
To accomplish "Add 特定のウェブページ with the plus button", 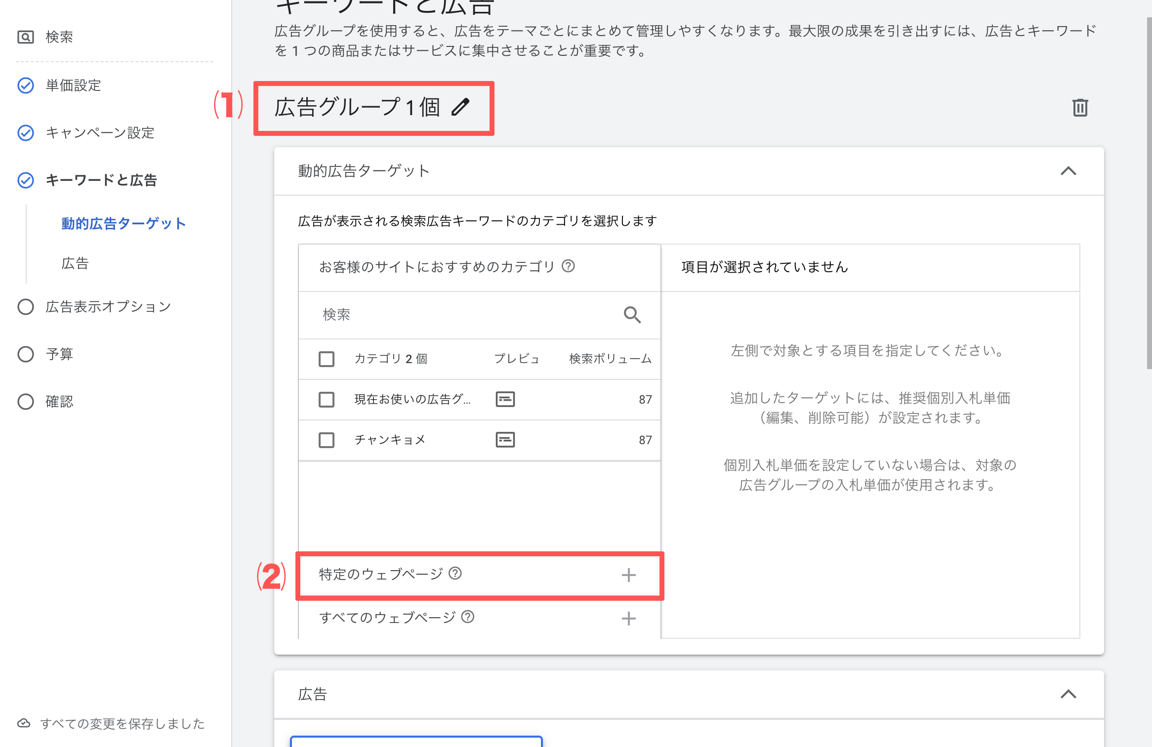I will coord(628,575).
